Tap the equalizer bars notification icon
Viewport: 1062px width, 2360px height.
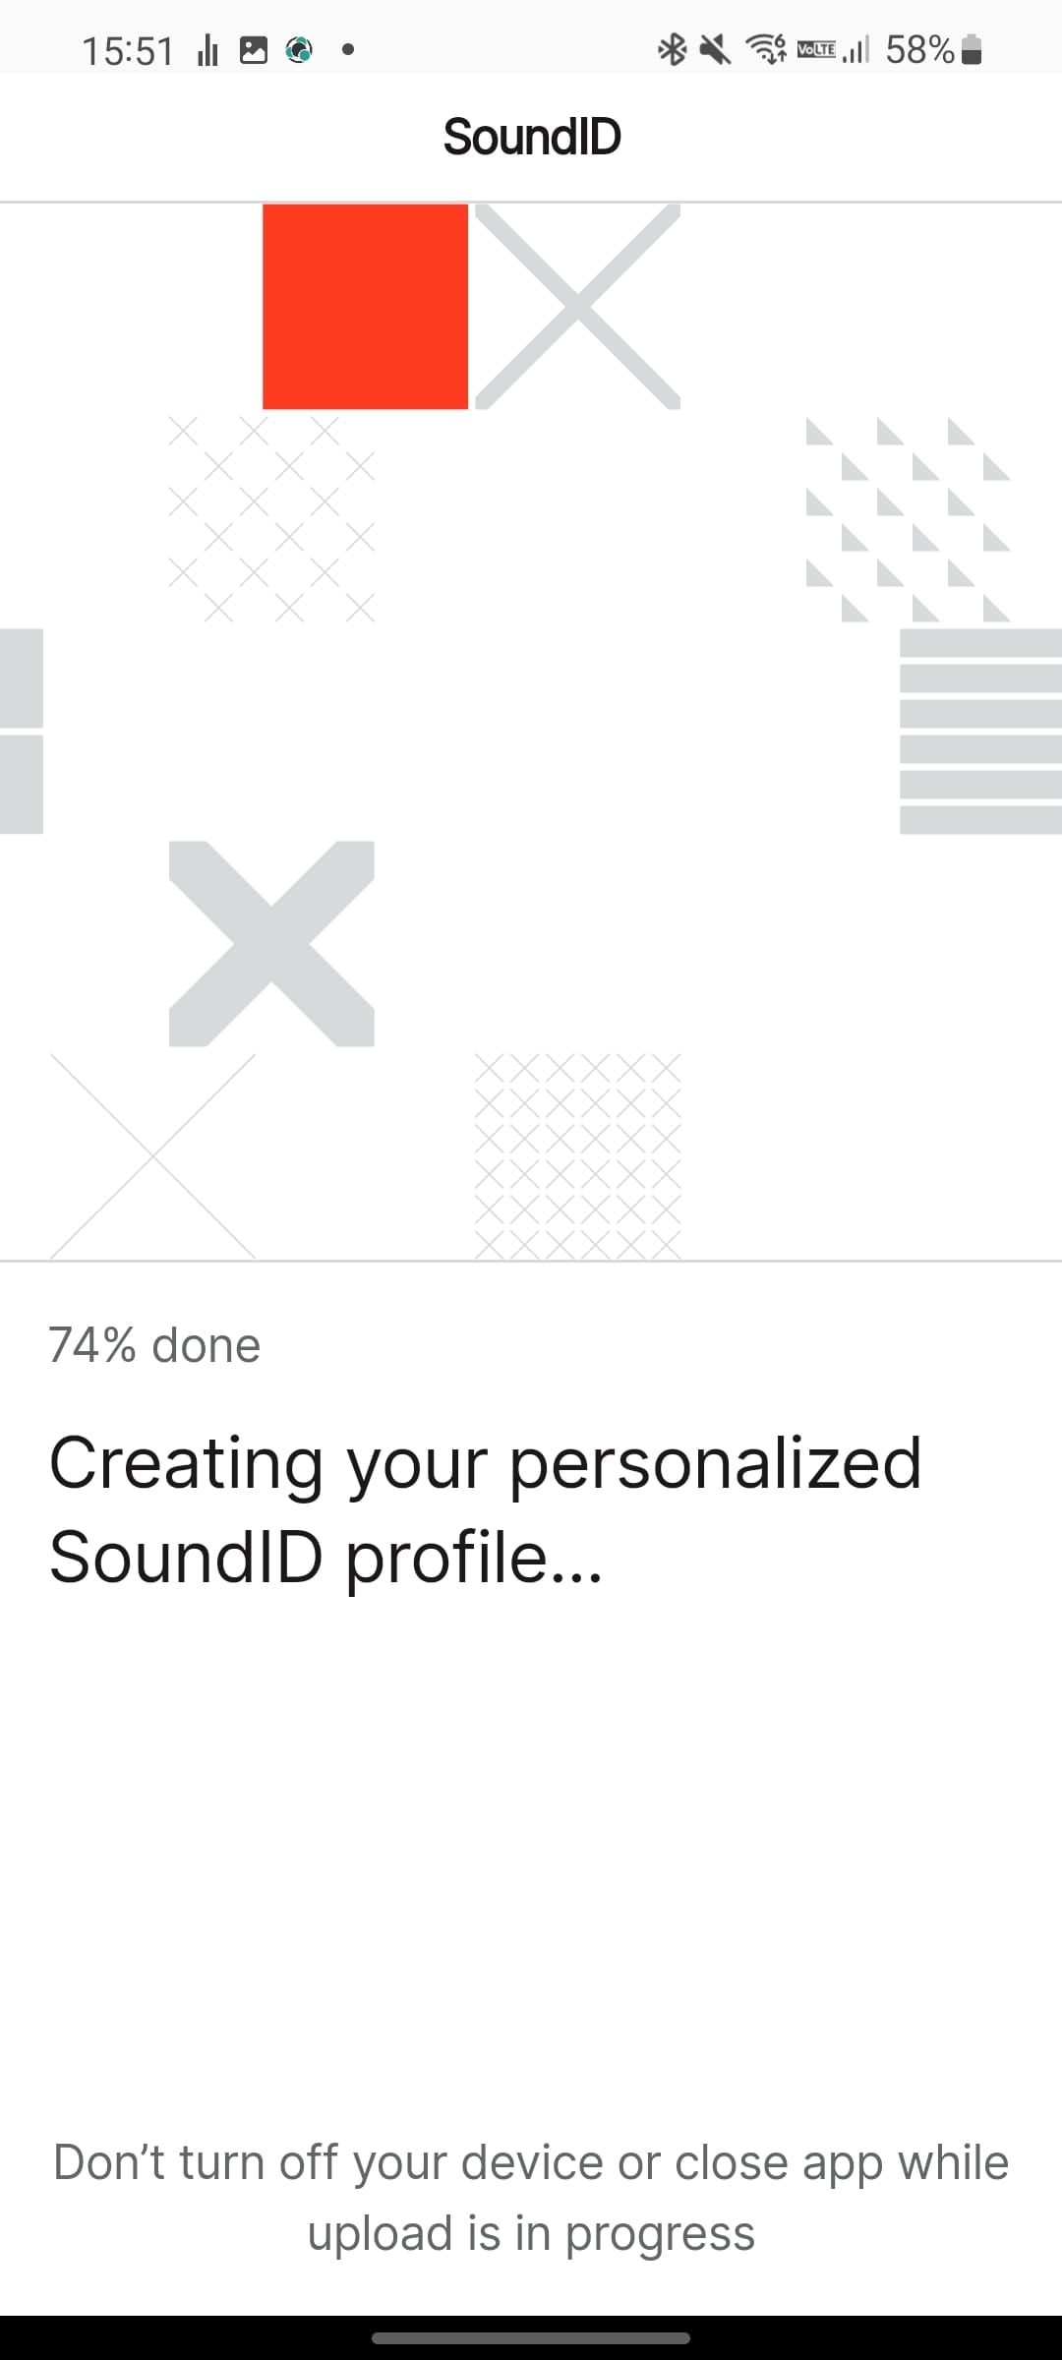click(x=207, y=50)
